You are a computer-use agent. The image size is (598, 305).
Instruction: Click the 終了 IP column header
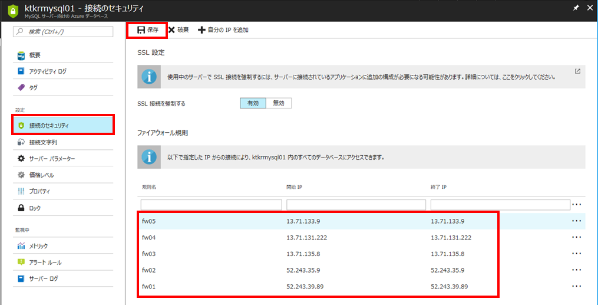438,188
